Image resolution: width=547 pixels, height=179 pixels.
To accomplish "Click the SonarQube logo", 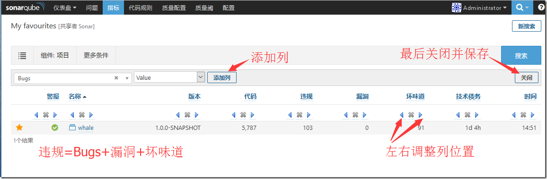I will click(26, 7).
